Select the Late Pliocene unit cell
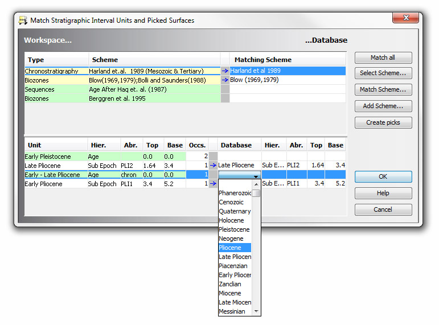439x325 pixels. coord(56,166)
